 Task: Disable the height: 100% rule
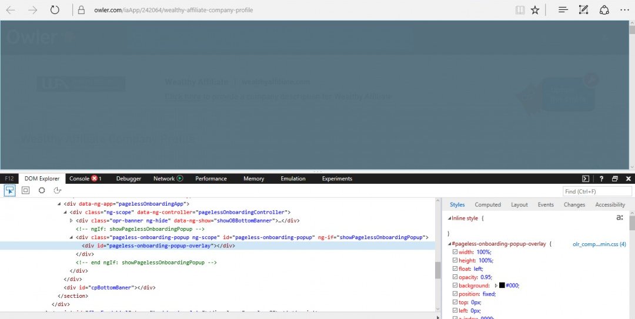click(454, 260)
